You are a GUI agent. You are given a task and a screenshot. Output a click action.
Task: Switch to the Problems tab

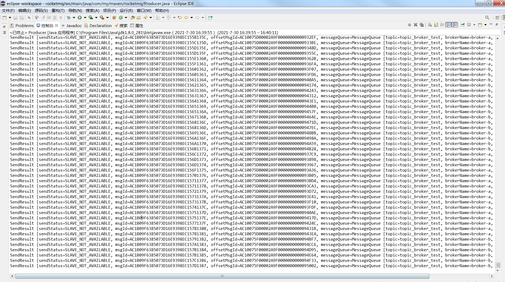coord(22,25)
